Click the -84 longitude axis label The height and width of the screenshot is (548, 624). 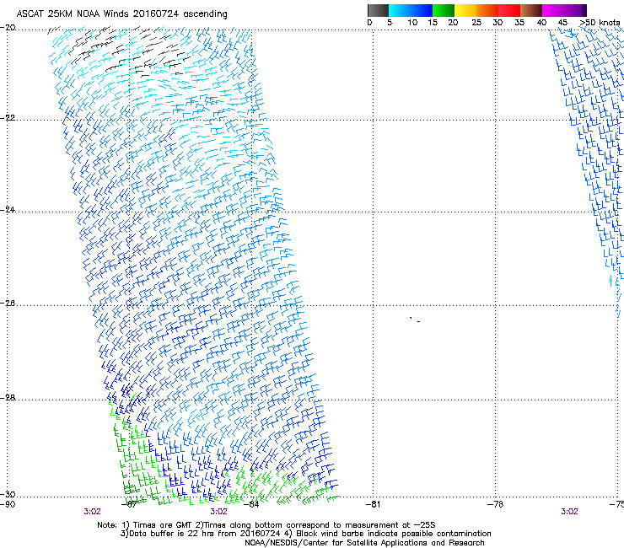click(x=251, y=504)
